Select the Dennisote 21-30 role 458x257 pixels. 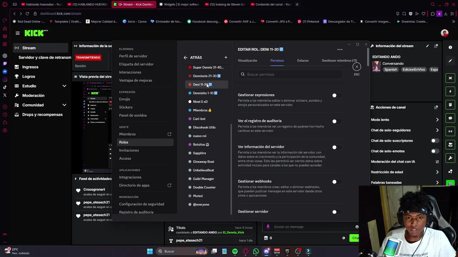[206, 76]
